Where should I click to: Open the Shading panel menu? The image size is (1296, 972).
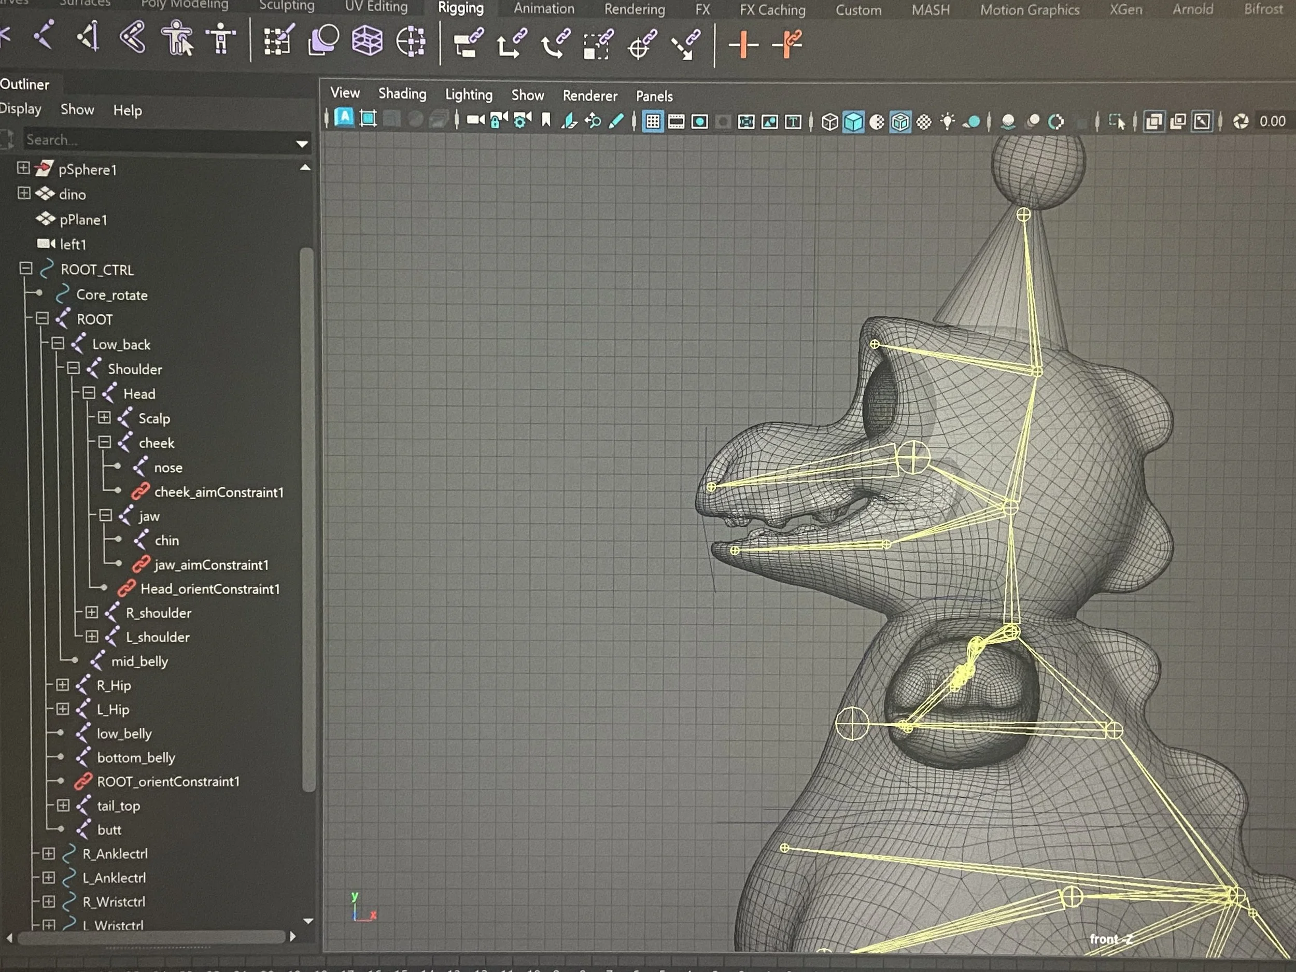tap(402, 94)
